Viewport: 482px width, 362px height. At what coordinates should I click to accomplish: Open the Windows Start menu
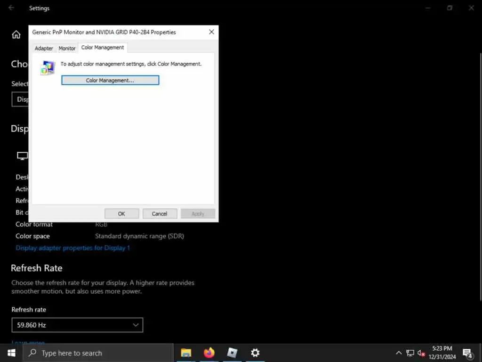(11, 353)
